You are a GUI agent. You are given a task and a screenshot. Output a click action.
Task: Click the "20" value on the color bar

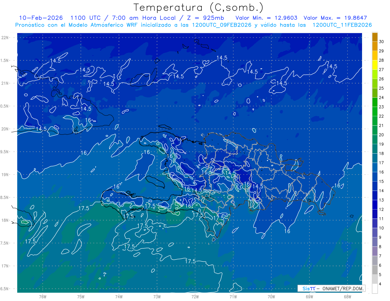pos(381,135)
